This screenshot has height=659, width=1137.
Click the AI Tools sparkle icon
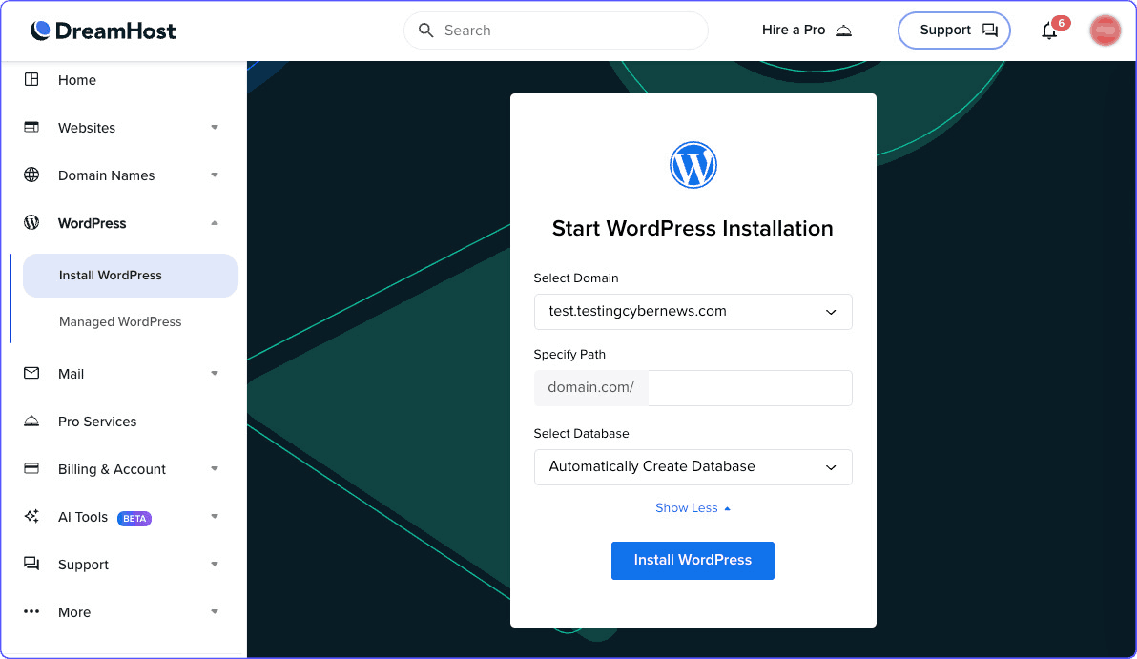(31, 516)
